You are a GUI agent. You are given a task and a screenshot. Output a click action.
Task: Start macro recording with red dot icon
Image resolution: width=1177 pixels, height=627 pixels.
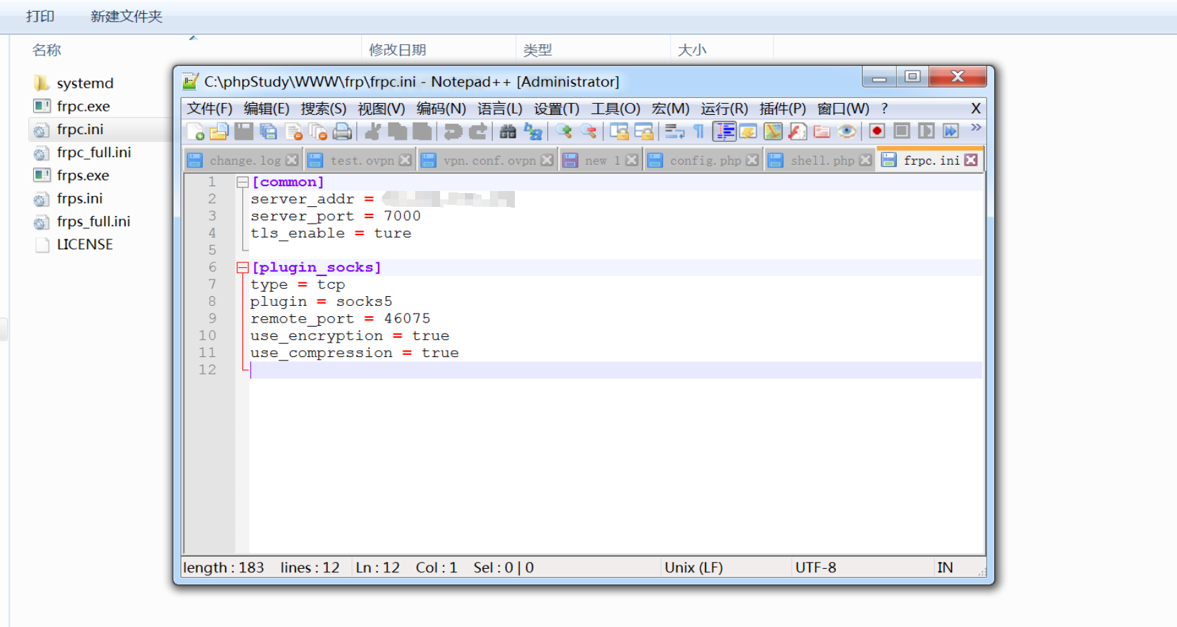point(877,131)
